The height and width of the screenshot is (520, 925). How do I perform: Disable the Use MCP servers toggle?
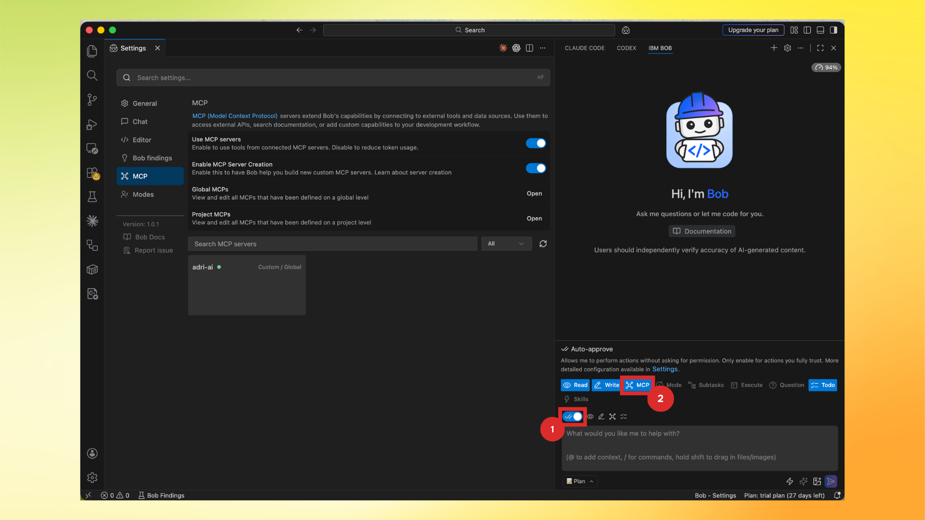[536, 143]
